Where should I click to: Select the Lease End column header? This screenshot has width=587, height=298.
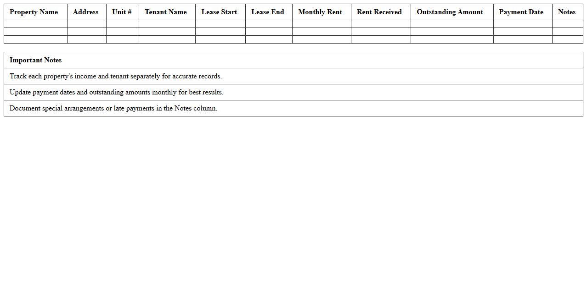point(268,12)
